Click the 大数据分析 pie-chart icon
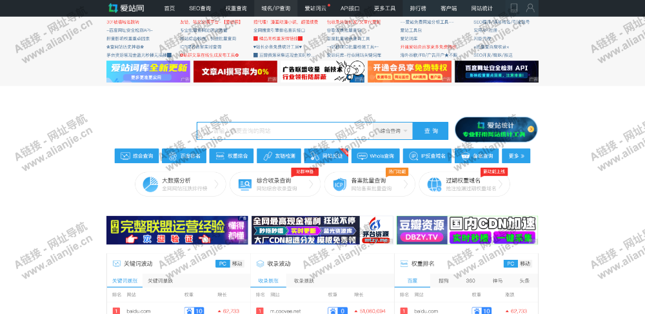The width and height of the screenshot is (645, 314). (150, 184)
